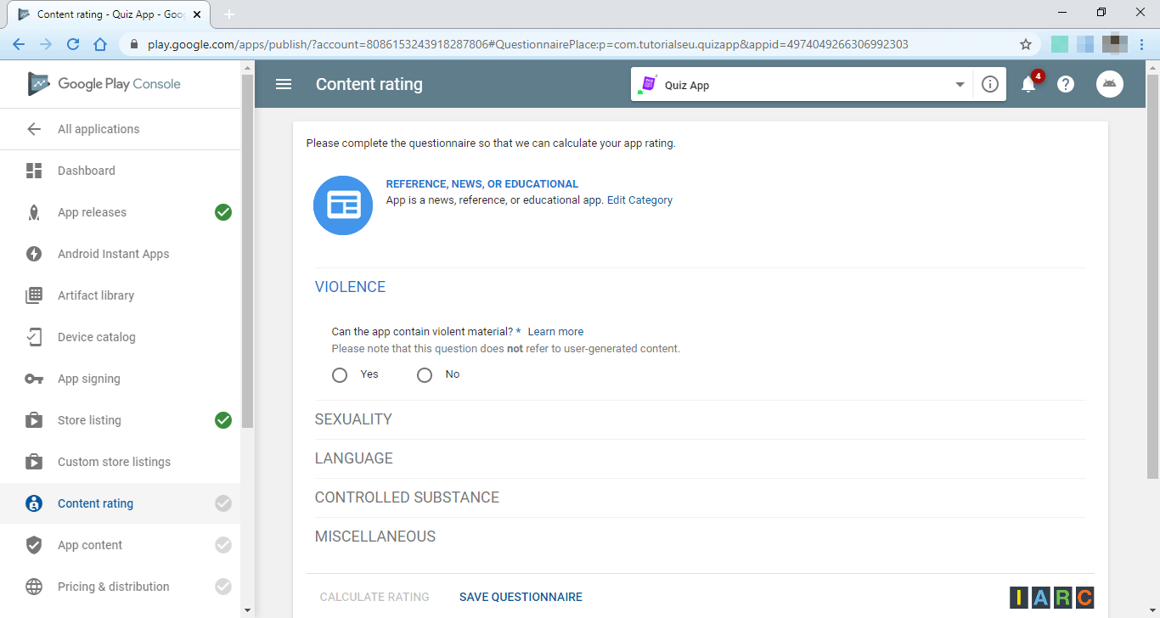The image size is (1160, 618).
Task: Open Store listing in sidebar
Action: tap(89, 420)
